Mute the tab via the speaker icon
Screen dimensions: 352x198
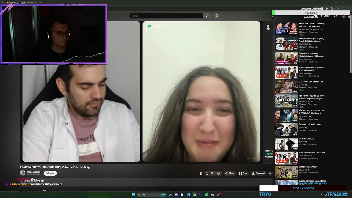pyautogui.click(x=32, y=3)
